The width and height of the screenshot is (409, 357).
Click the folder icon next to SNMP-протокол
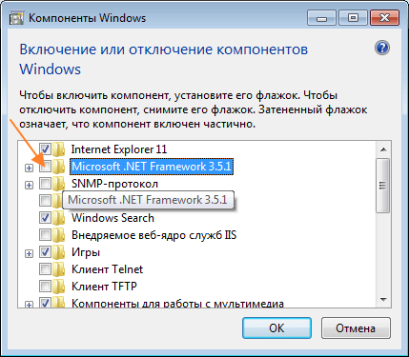point(58,184)
